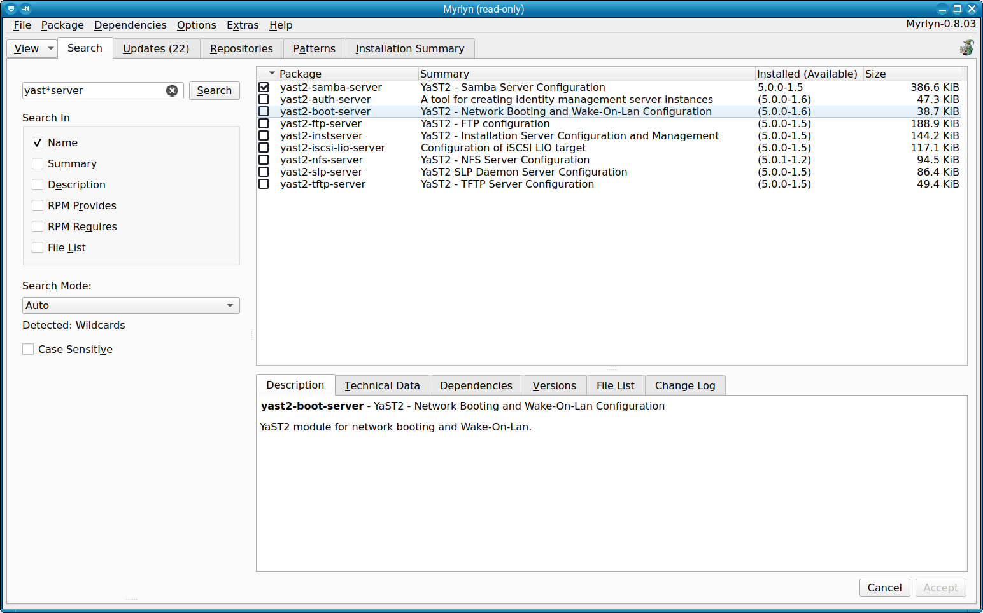Enable the Summary search checkbox
This screenshot has height=613, width=983.
[x=38, y=163]
